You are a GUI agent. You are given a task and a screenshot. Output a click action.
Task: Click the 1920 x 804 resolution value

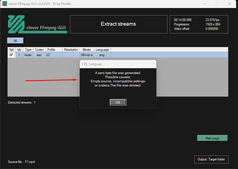(213, 24)
